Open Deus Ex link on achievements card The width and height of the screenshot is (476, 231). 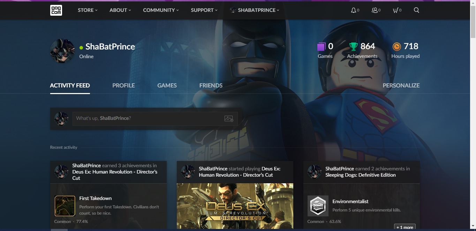115,175
